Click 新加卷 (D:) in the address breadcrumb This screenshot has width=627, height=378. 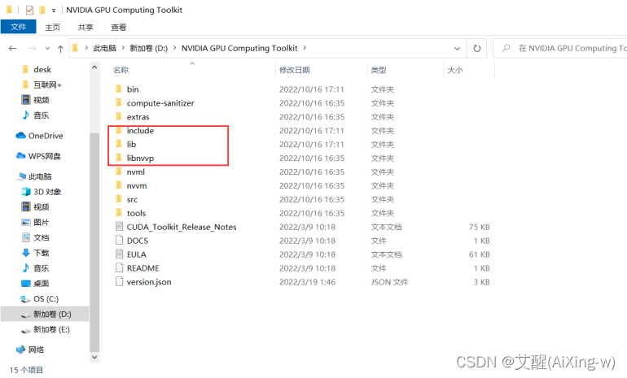[149, 48]
